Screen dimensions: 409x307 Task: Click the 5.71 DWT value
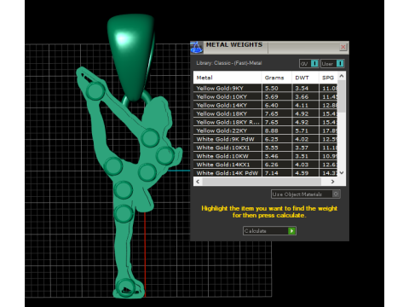tap(302, 130)
